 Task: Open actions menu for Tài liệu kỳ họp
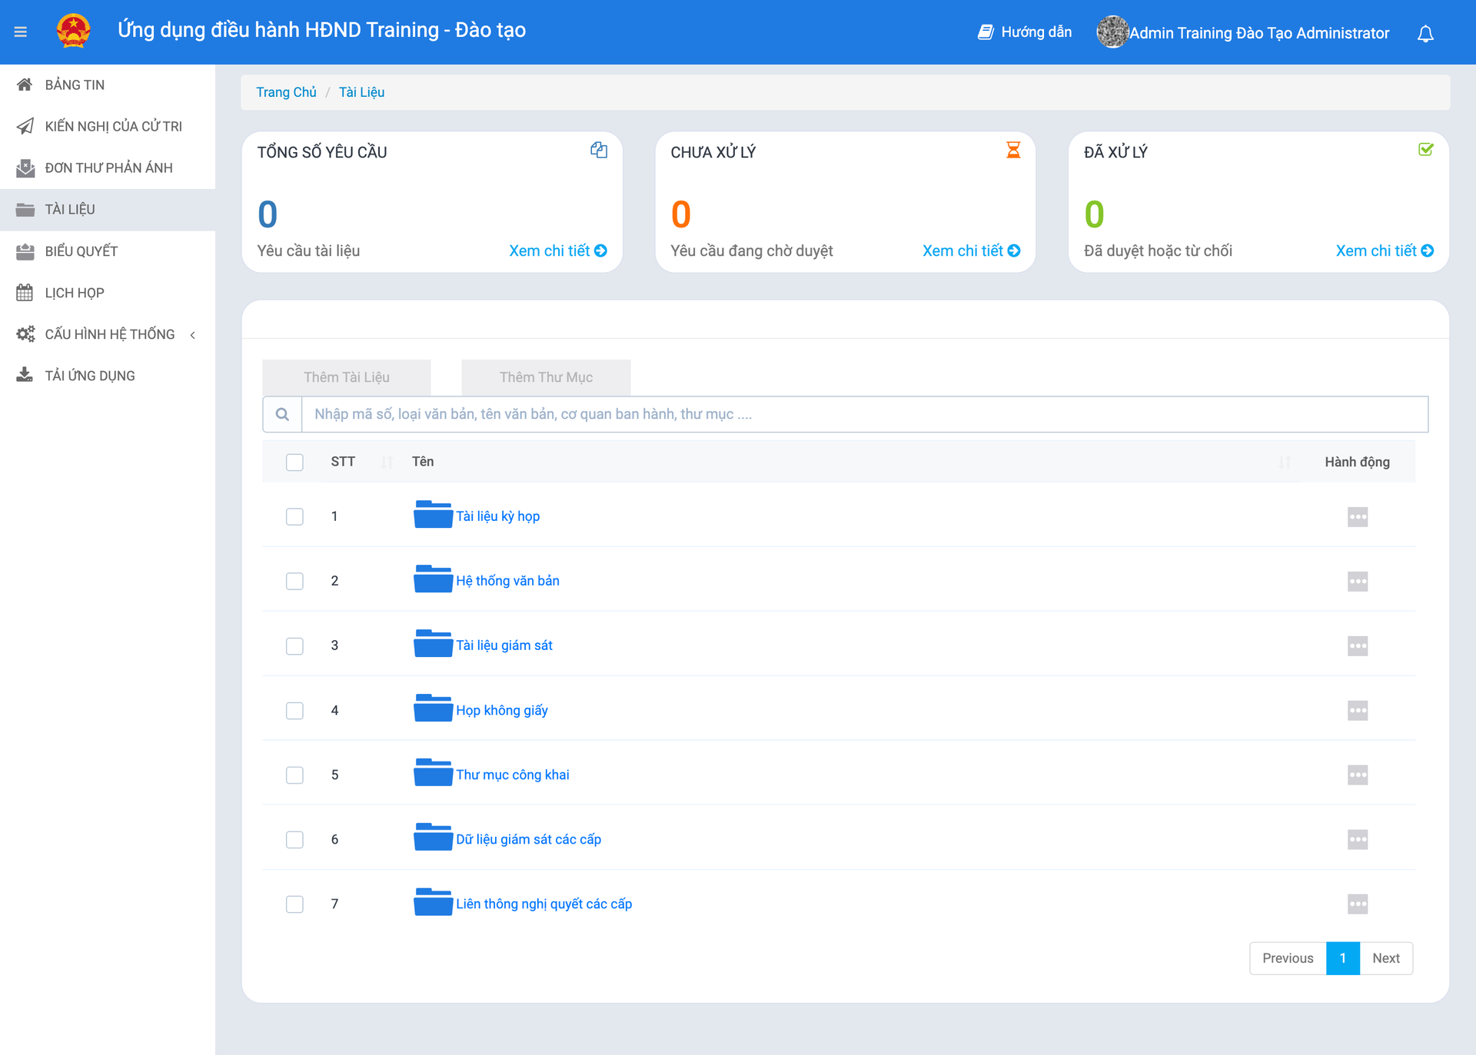(x=1357, y=516)
